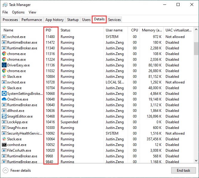Click the Slack.exe icon with PID 10884
This screenshot has height=178, width=199.
(4, 77)
